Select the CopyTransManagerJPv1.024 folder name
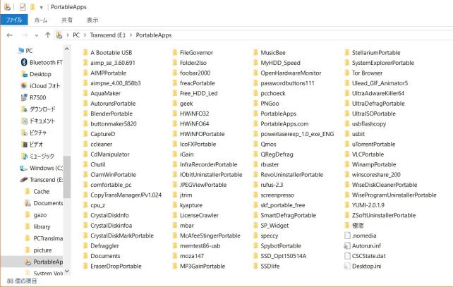The width and height of the screenshot is (453, 287). [126, 195]
